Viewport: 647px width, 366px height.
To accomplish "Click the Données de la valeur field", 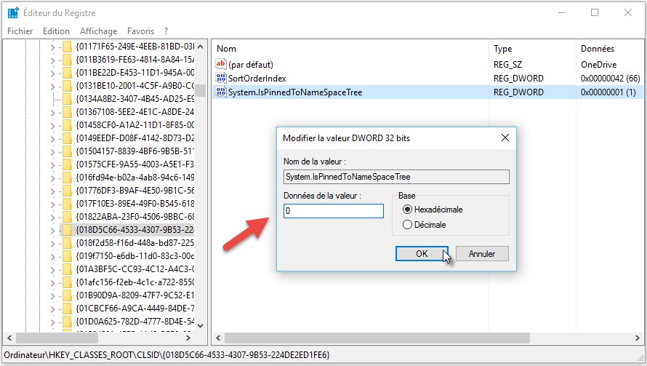I will (x=333, y=211).
